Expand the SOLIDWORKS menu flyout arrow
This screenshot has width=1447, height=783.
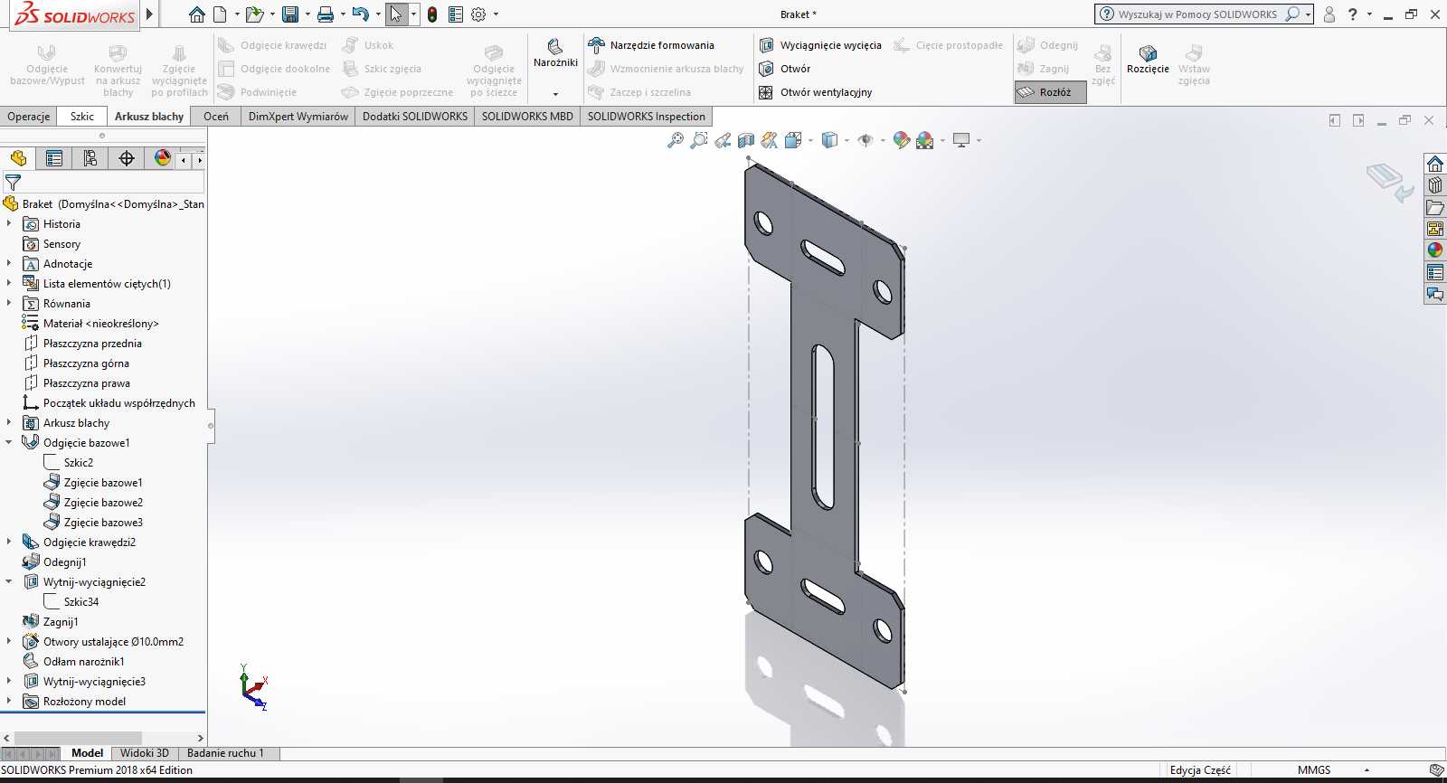(x=150, y=14)
